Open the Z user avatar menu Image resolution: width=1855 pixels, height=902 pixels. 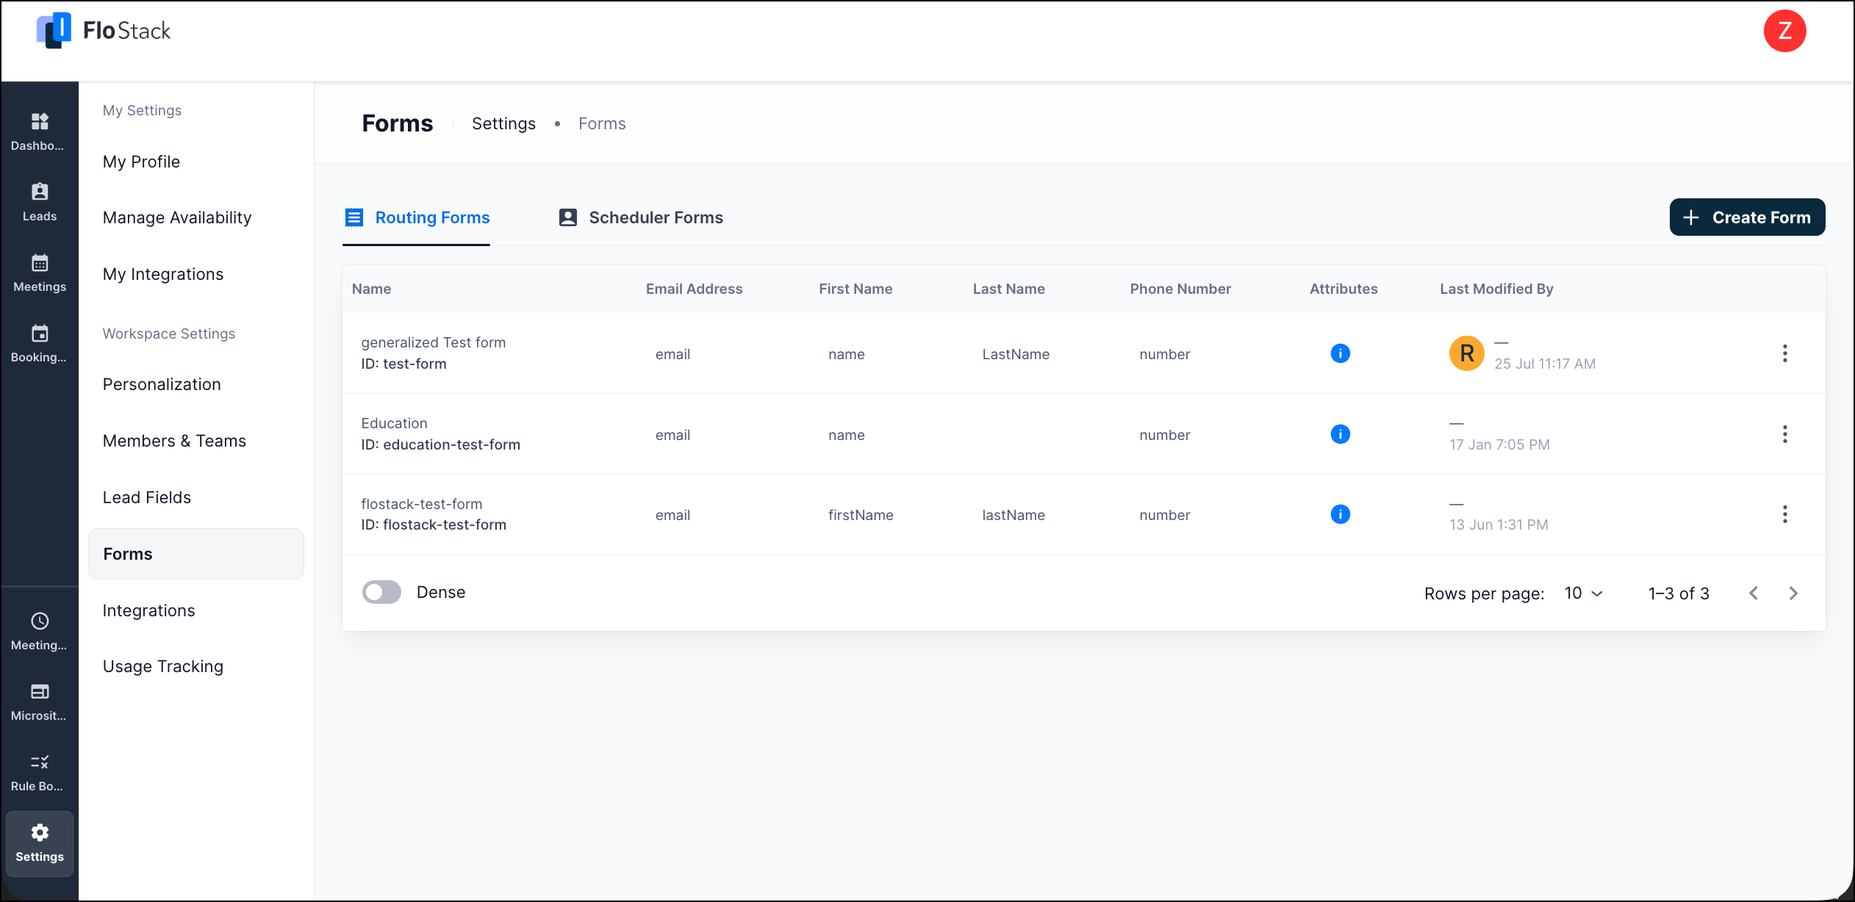tap(1784, 31)
